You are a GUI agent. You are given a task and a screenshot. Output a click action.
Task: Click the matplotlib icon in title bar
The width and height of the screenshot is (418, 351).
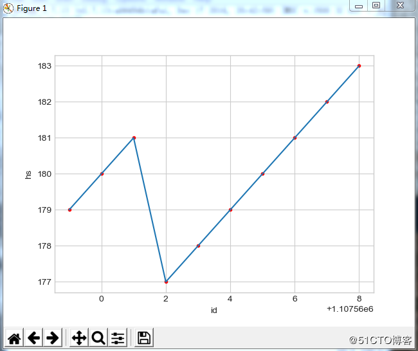click(8, 8)
